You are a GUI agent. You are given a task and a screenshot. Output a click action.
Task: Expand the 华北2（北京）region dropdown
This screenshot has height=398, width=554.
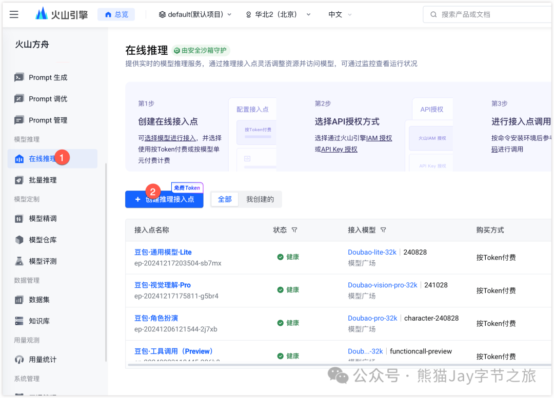278,14
